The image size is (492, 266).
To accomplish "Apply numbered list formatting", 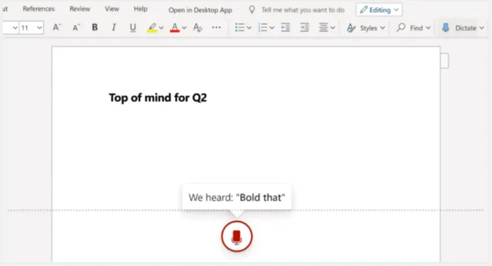I will click(263, 28).
